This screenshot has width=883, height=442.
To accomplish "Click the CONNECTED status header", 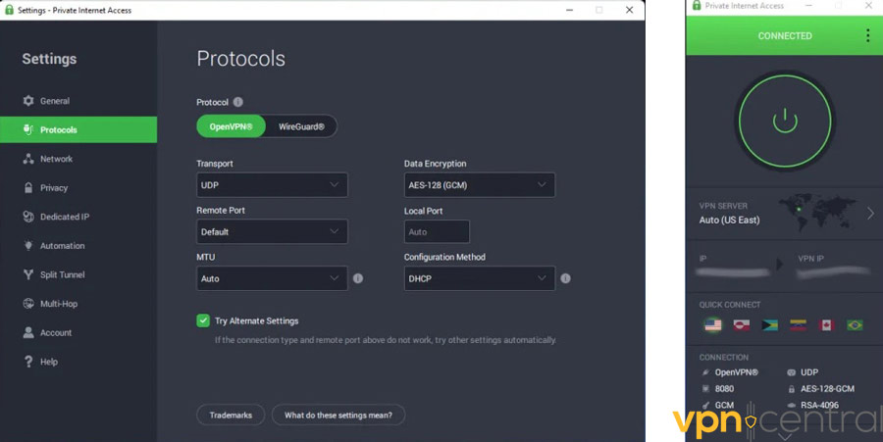I will point(785,36).
